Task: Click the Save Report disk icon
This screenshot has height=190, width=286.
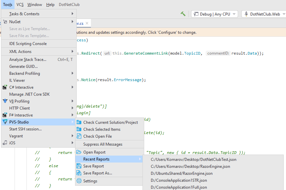Action: (79, 166)
